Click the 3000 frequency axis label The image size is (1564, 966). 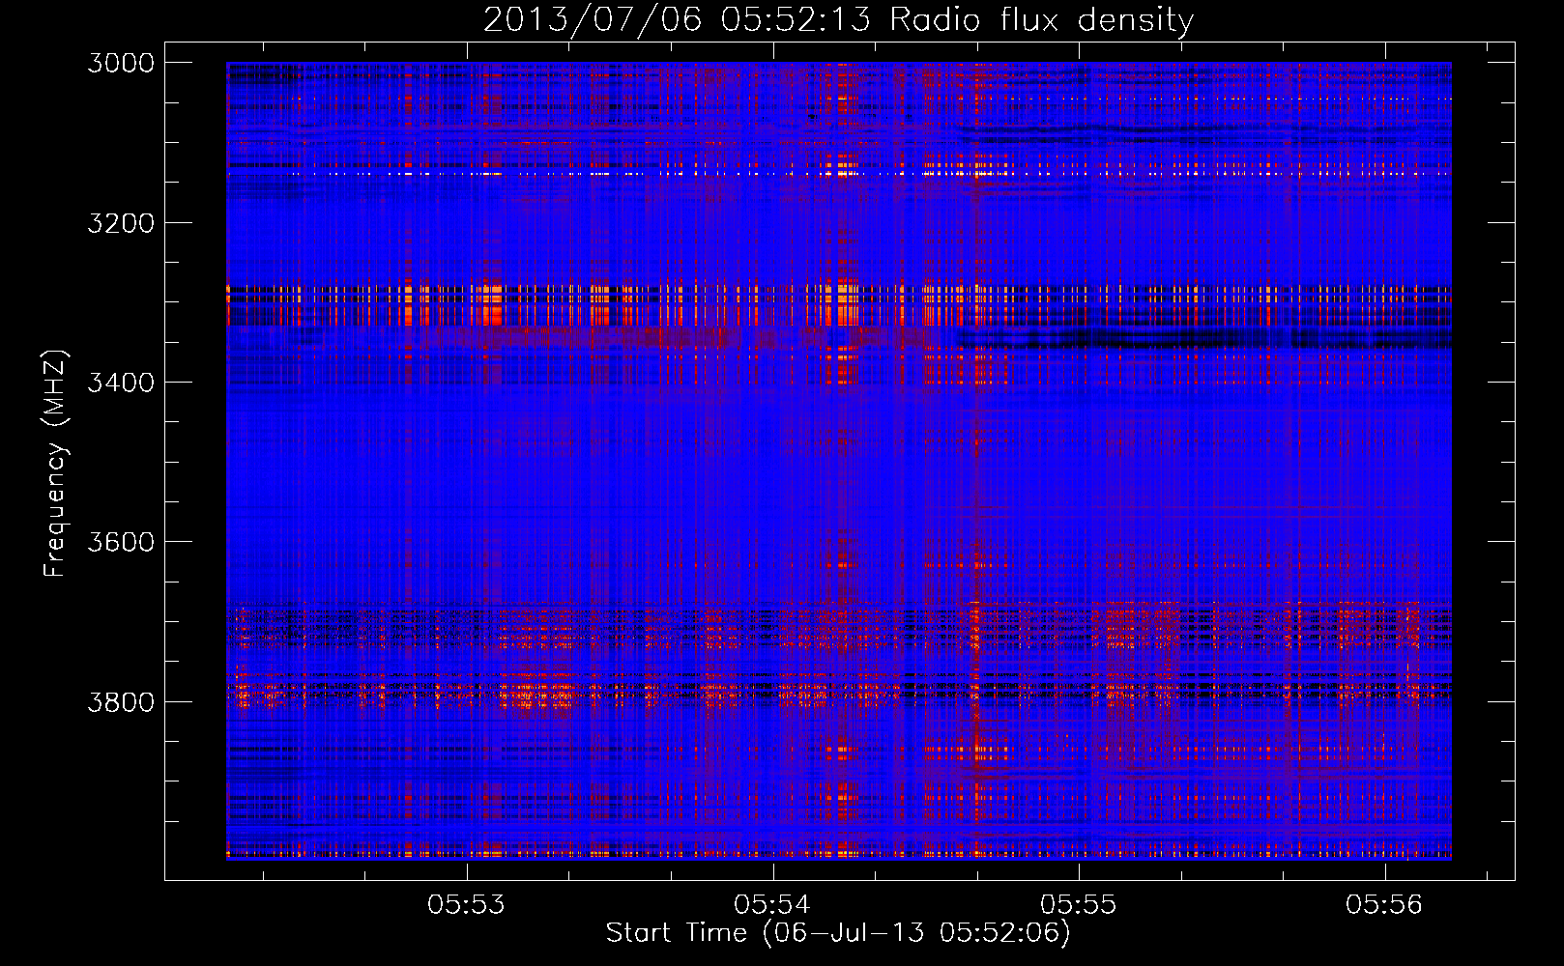coord(121,63)
